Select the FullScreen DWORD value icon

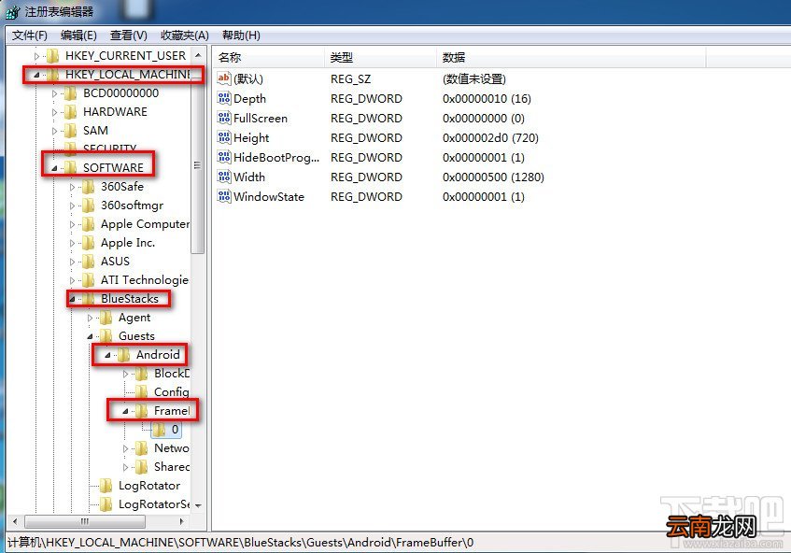coord(224,118)
